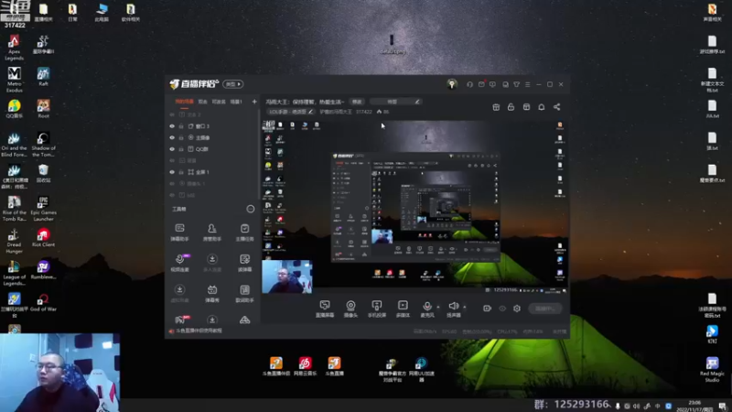The height and width of the screenshot is (412, 732).
Task: Open the 主播任务 streamer tasks tool
Action: coord(244,233)
